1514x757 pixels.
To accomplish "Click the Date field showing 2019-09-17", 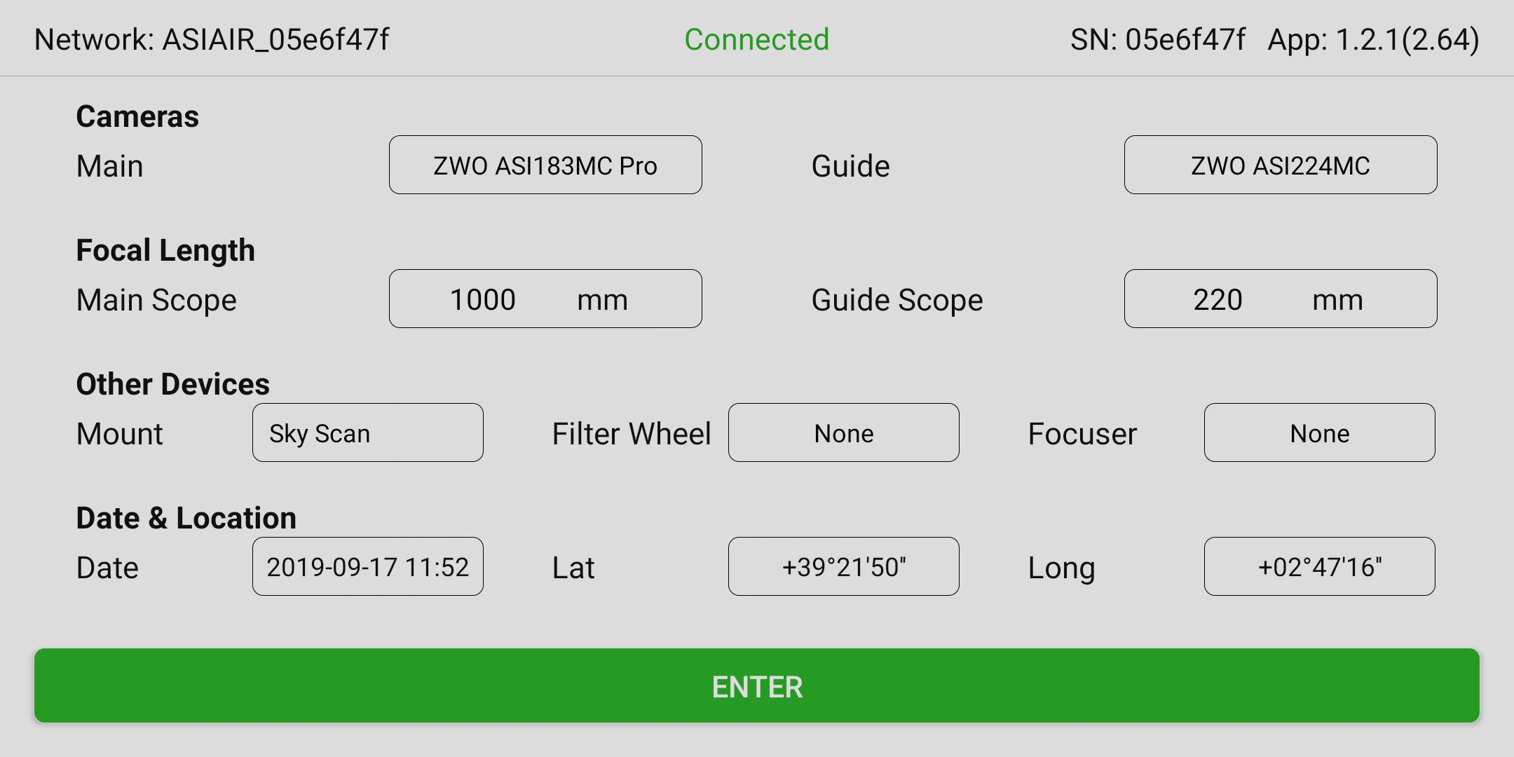I will click(x=367, y=567).
